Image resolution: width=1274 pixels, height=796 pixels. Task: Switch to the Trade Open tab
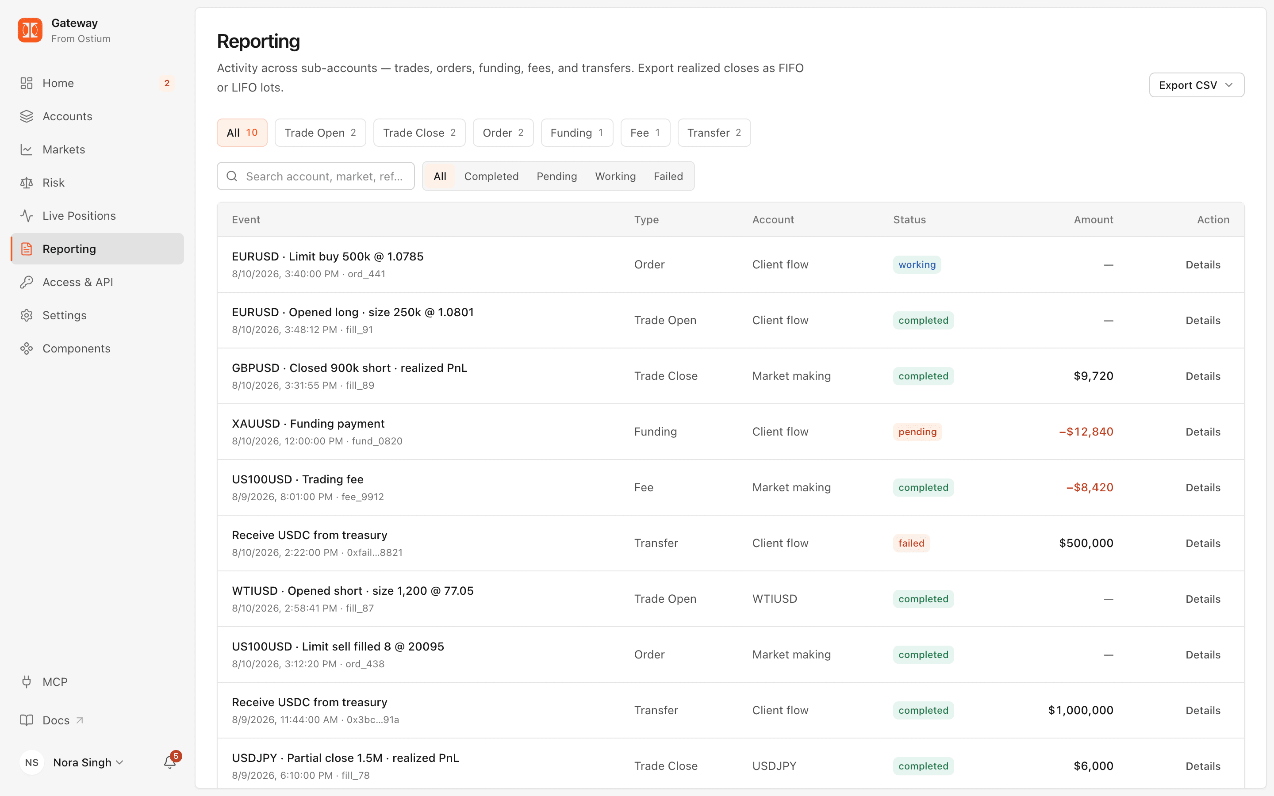point(320,133)
